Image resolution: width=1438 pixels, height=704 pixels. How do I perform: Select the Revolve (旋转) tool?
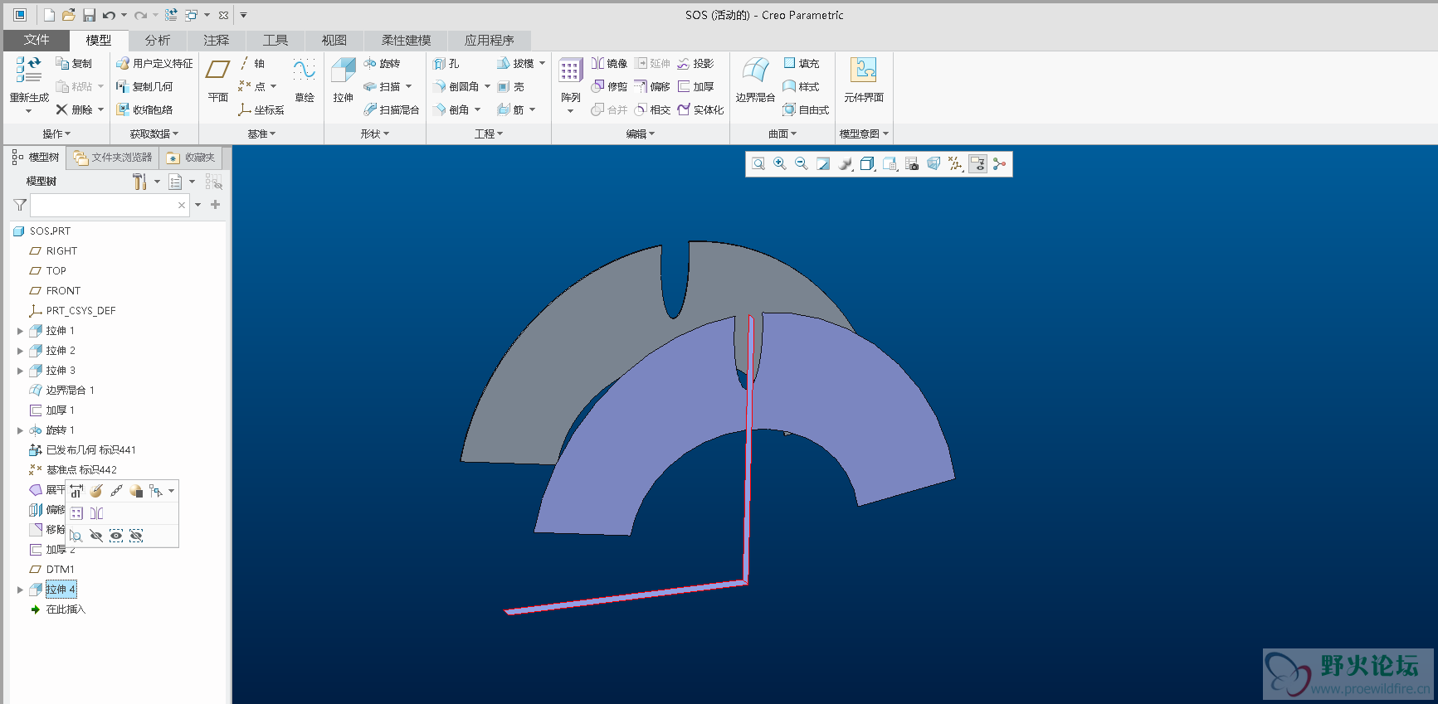(x=382, y=63)
